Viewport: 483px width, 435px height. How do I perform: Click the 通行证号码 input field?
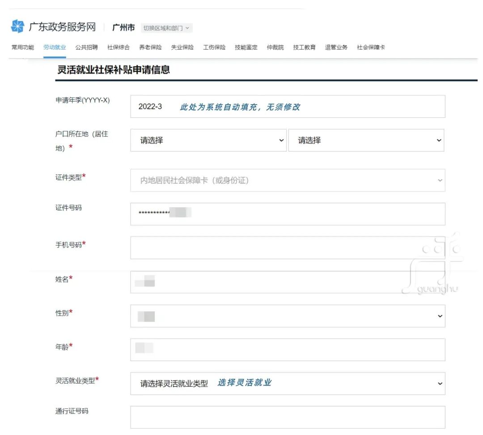point(288,417)
